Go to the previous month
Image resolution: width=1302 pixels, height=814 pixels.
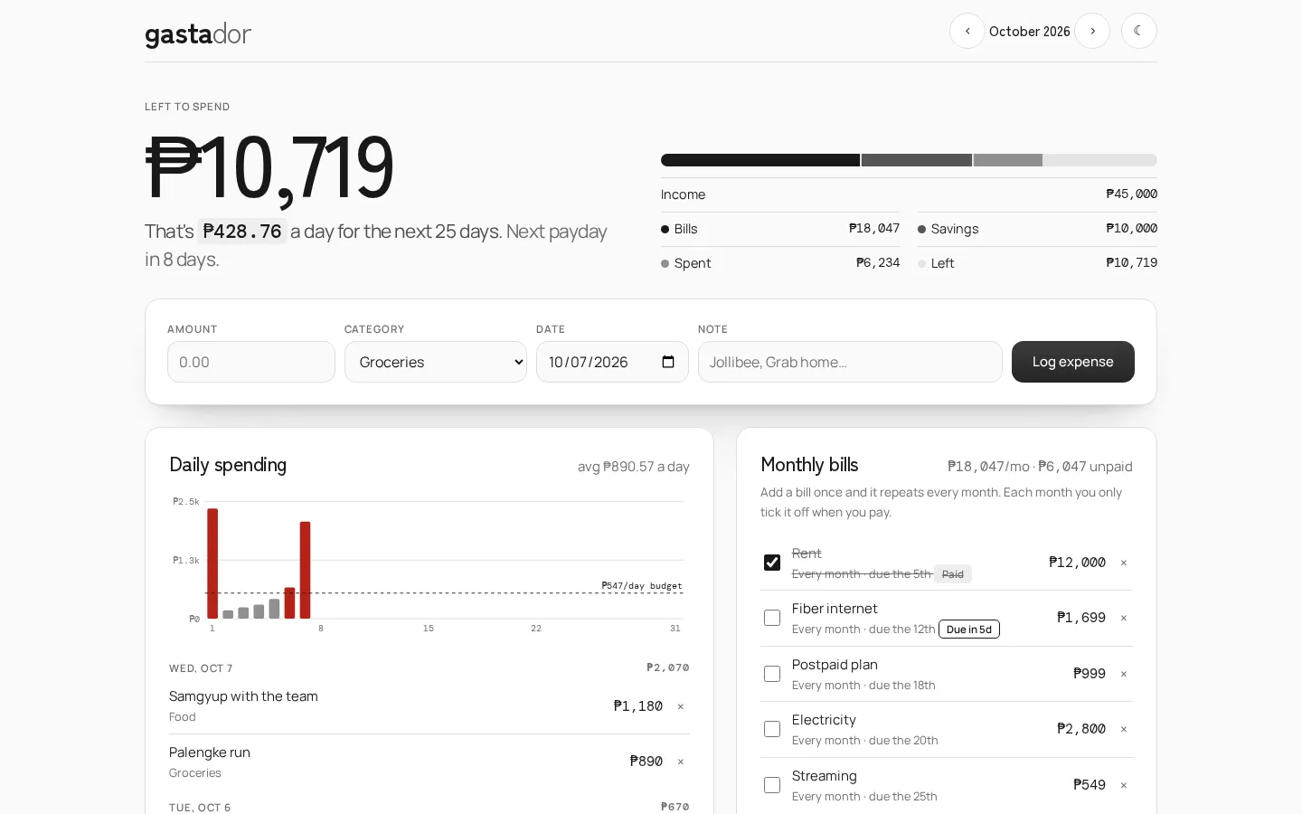tap(967, 31)
